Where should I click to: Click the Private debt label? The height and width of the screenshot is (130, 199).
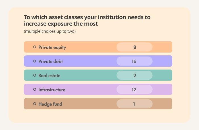(x=51, y=61)
